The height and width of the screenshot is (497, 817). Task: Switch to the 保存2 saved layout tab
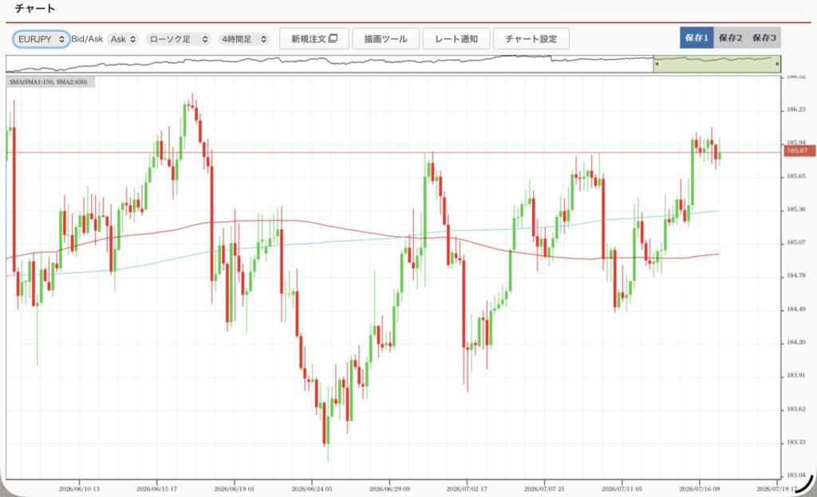pos(731,37)
